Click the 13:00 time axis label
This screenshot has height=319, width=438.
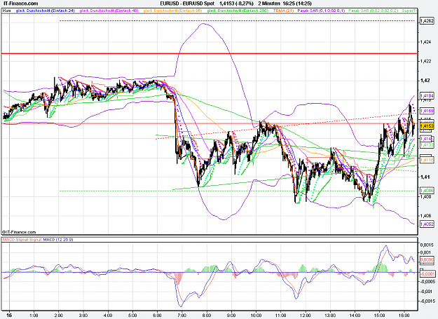point(330,315)
